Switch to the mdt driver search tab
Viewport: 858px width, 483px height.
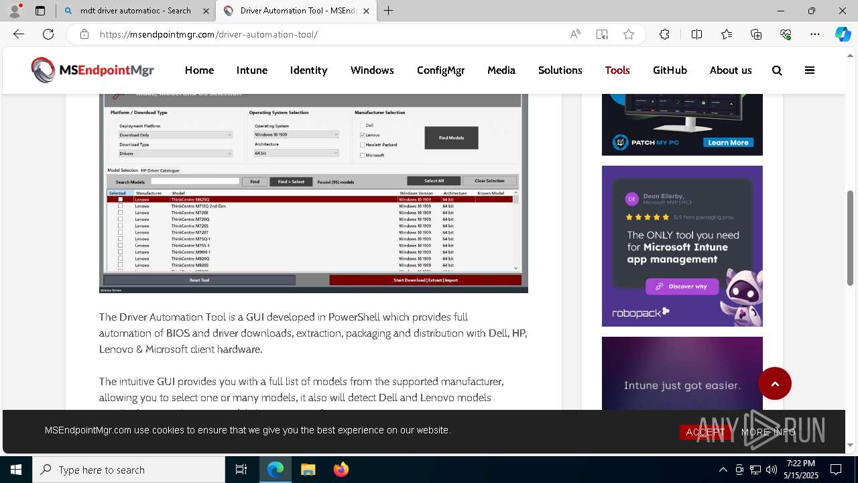(135, 11)
